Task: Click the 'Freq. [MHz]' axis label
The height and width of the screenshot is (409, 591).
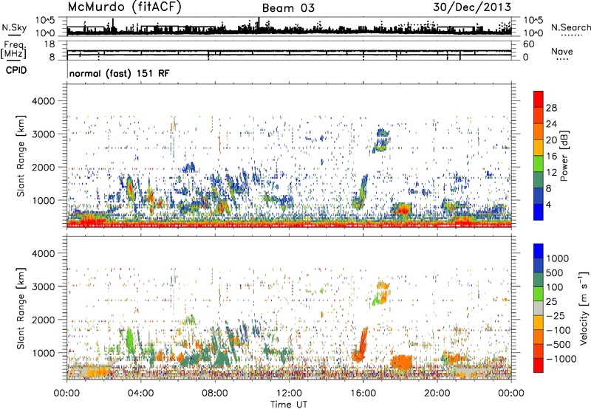Action: pos(13,50)
